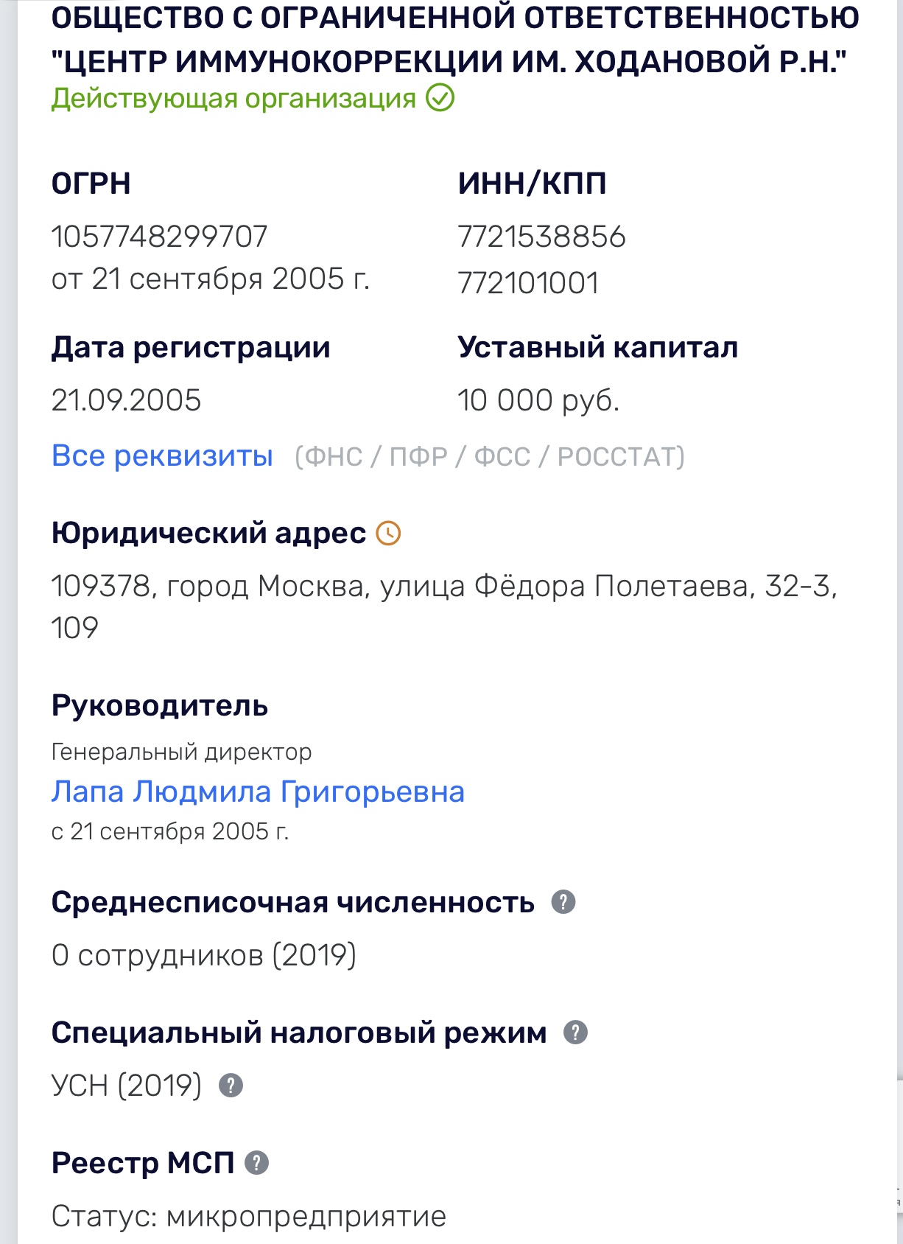The width and height of the screenshot is (903, 1244).
Task: Click the green active organization checkmark icon
Action: click(x=440, y=98)
